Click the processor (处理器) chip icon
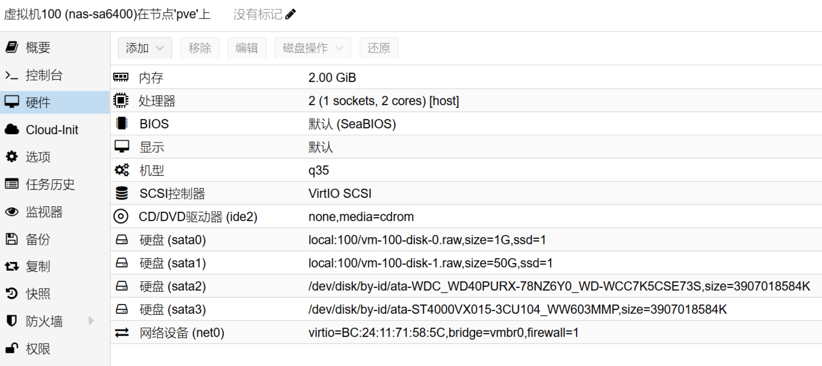 pyautogui.click(x=121, y=101)
